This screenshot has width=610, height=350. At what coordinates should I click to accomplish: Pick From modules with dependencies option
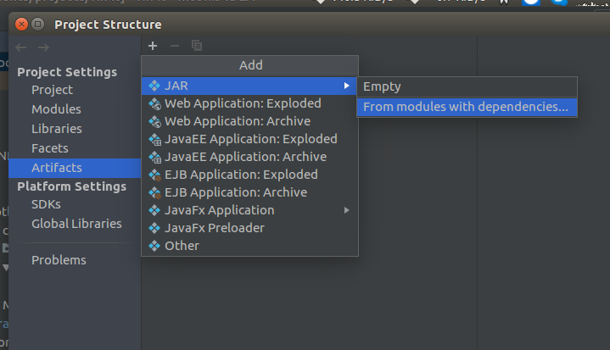point(466,107)
